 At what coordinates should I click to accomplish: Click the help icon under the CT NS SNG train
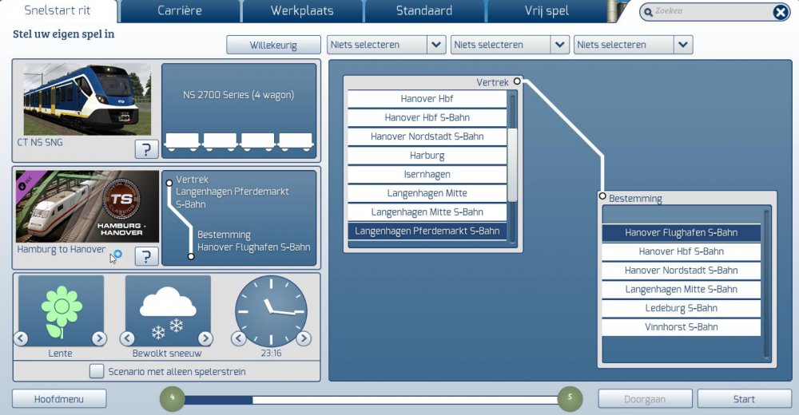pos(146,148)
